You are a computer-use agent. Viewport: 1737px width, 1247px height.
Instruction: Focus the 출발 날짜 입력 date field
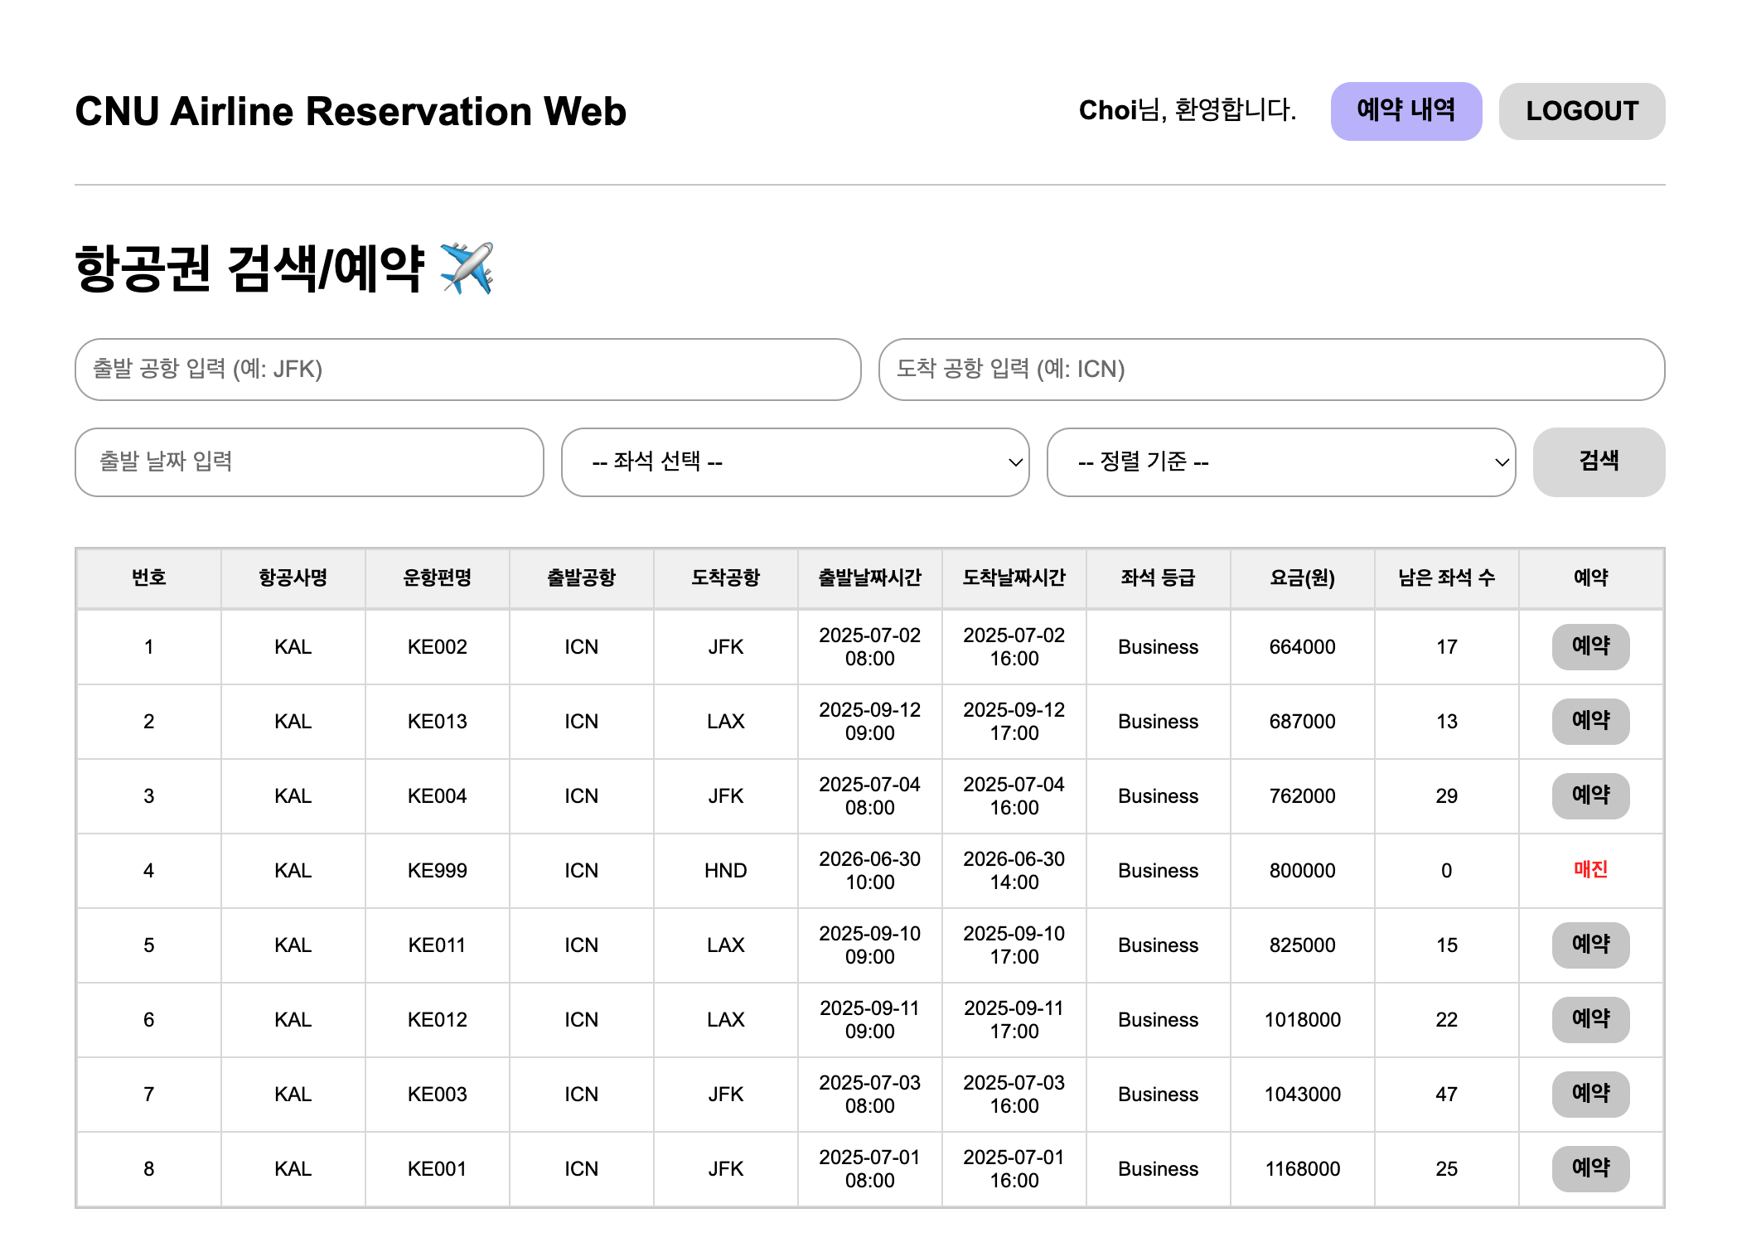pos(309,462)
